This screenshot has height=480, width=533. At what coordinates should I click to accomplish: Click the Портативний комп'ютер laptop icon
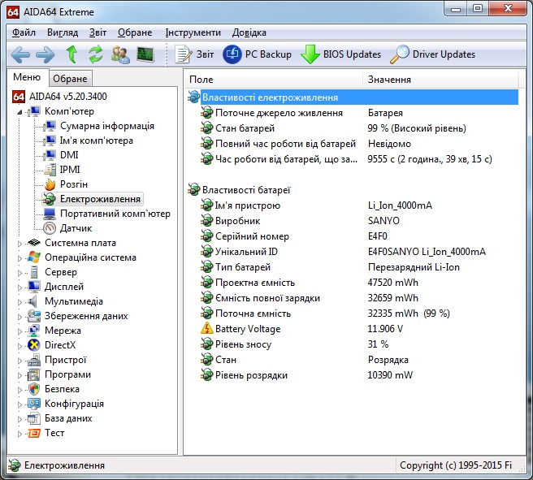click(x=50, y=214)
